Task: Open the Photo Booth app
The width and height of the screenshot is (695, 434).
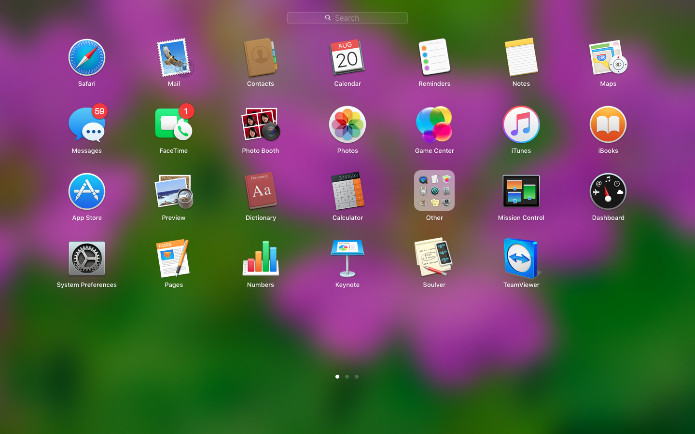Action: click(261, 124)
